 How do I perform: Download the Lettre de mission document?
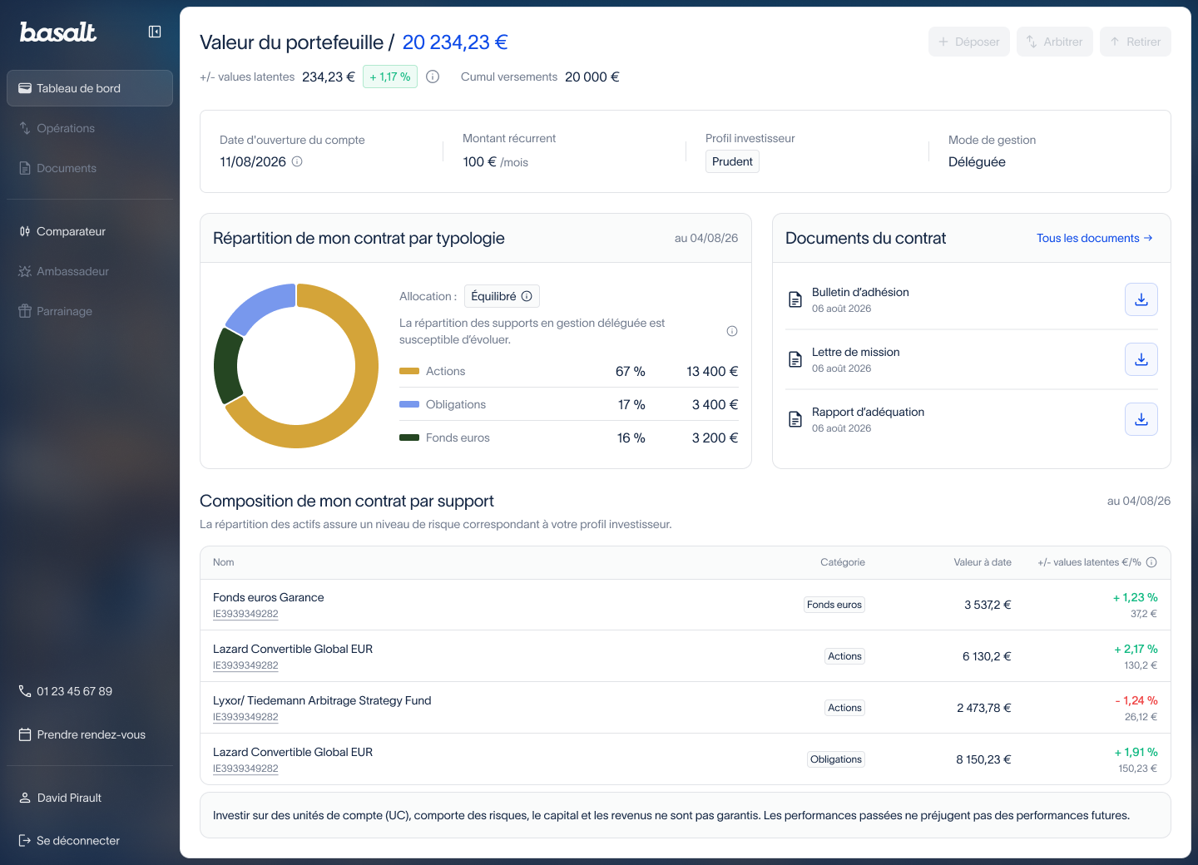[1141, 359]
